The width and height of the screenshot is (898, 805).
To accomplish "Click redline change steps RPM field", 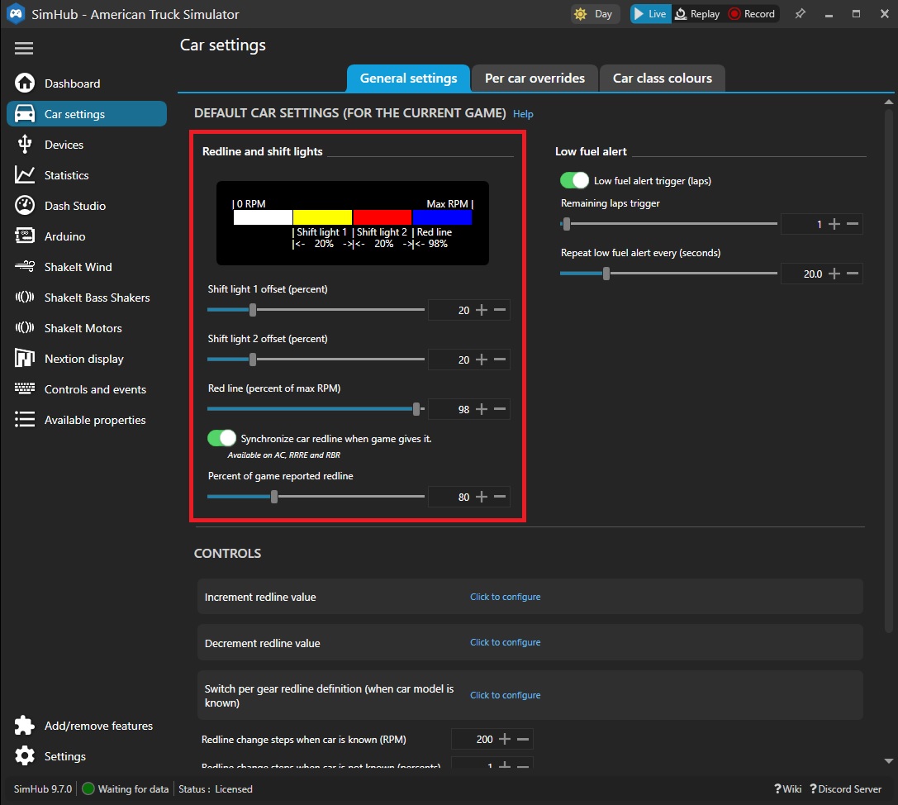I will point(473,739).
